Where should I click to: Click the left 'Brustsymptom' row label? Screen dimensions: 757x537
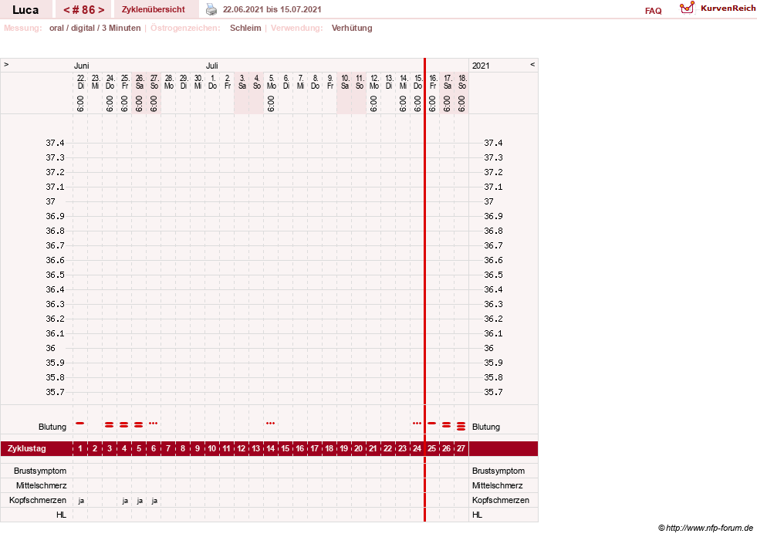[x=40, y=471]
